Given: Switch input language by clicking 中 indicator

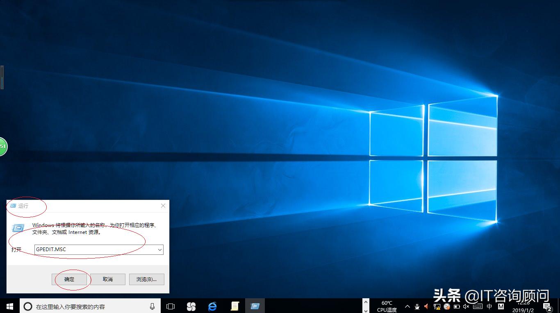Looking at the screenshot, I should (489, 306).
